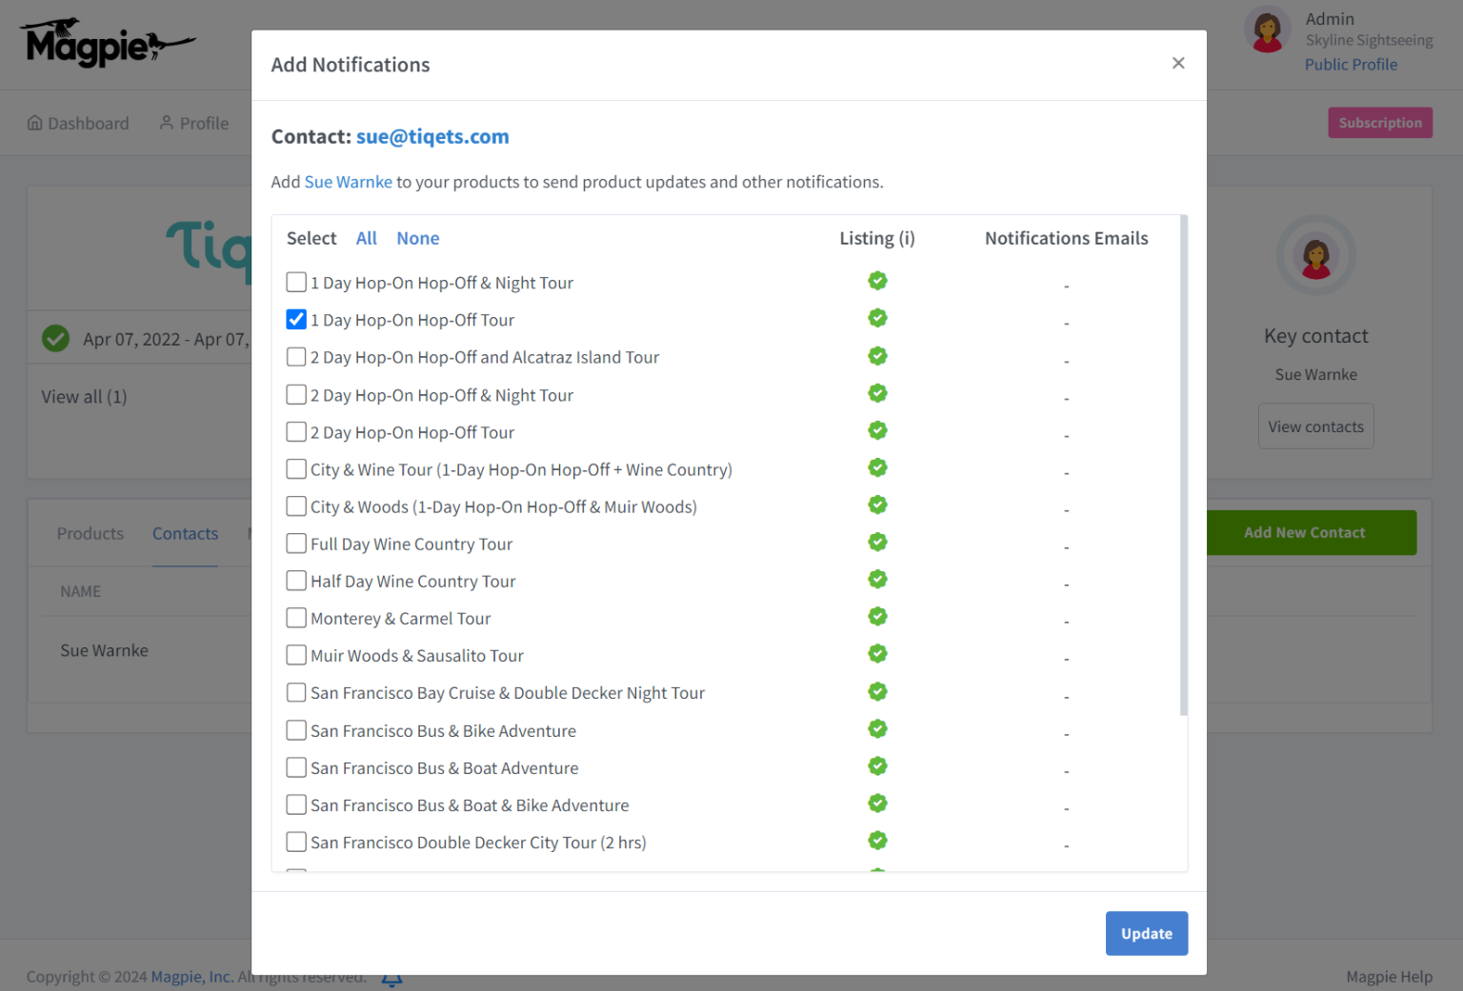Uncheck 1 Day Hop-On Hop-Off Tour
The image size is (1463, 991).
296,320
